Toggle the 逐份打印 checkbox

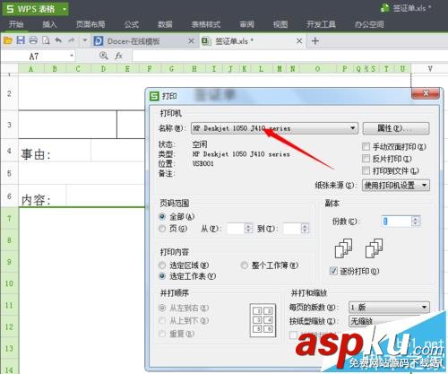(333, 271)
